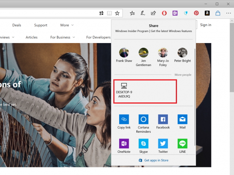Share via Copy link tile
This screenshot has height=175, width=234.
[124, 121]
